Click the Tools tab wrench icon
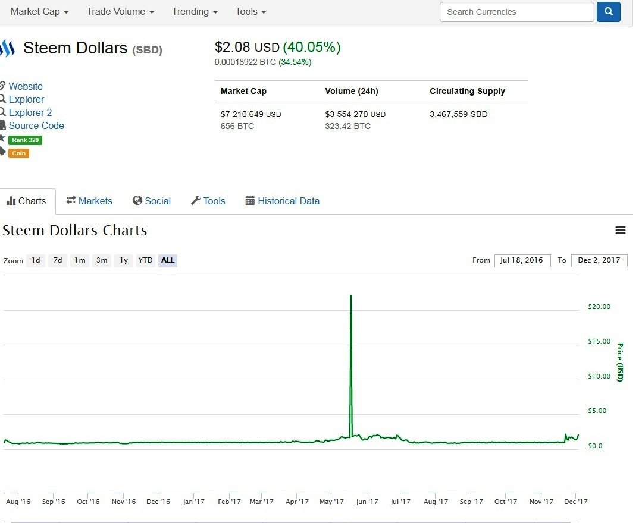This screenshot has height=523, width=642. coord(196,200)
